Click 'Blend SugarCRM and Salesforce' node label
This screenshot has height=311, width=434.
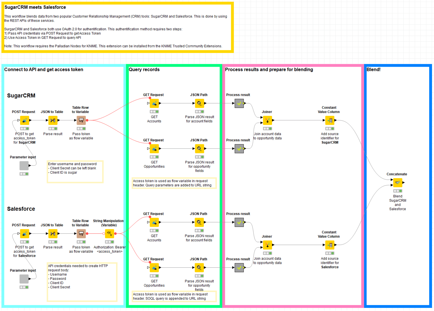coord(398,203)
